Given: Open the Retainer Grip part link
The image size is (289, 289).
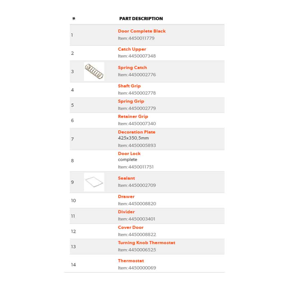Looking at the screenshot, I should tap(133, 116).
